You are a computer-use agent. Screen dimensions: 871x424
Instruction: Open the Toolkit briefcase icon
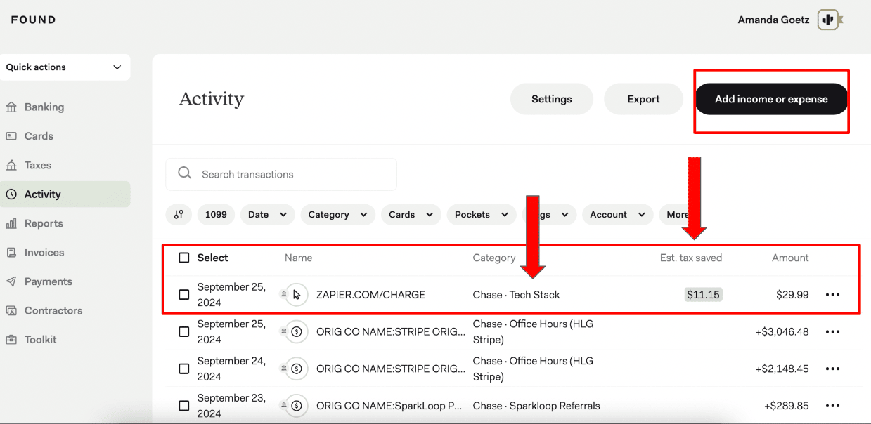[x=11, y=340]
